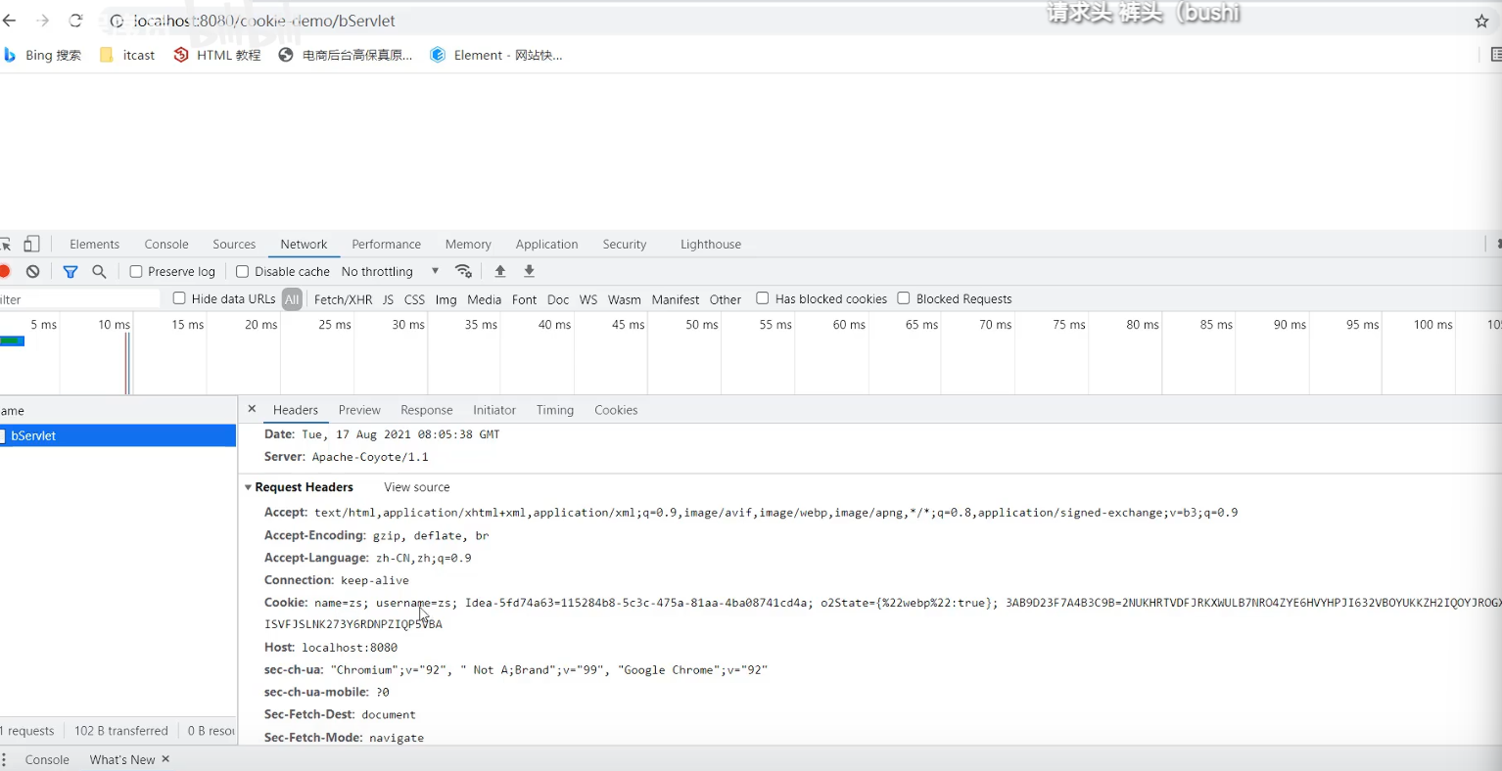Screen dimensions: 1502x771
Task: Open What's New drawer tab
Action: pyautogui.click(x=121, y=759)
